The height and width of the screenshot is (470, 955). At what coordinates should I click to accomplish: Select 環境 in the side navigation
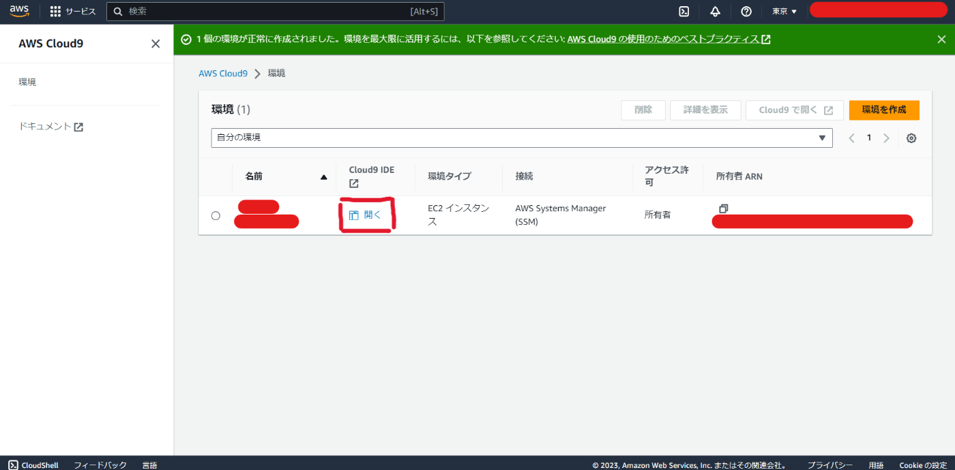click(27, 82)
